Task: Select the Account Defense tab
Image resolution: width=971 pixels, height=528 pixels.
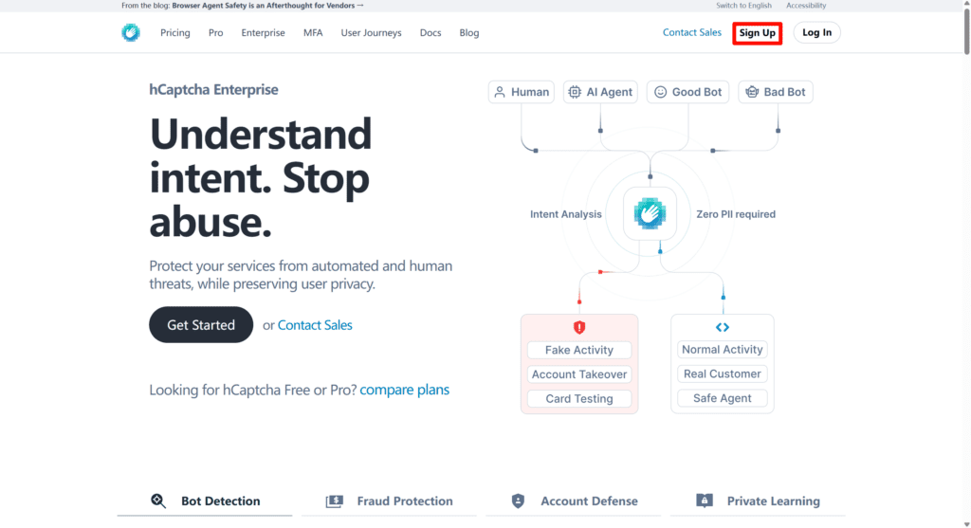Action: pos(575,501)
